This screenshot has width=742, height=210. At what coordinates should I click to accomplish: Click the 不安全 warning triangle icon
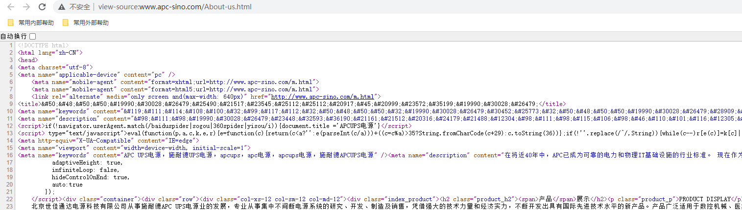coord(61,7)
